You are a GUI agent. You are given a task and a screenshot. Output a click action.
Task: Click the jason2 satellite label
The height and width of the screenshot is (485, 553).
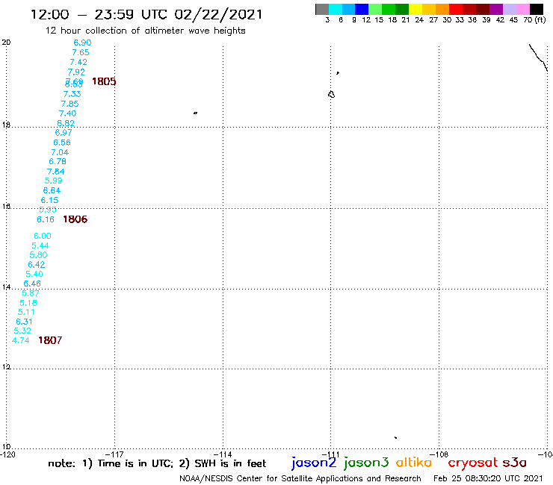[314, 463]
